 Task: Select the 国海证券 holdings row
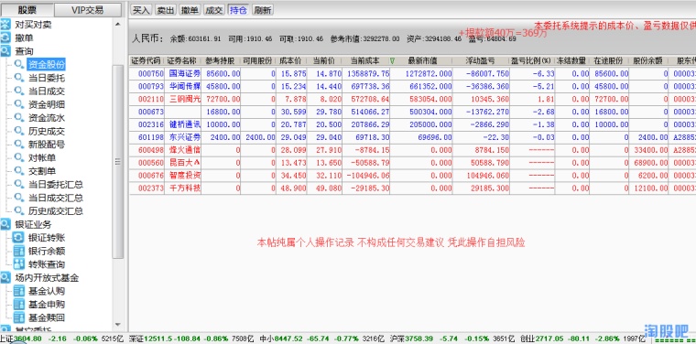412,73
